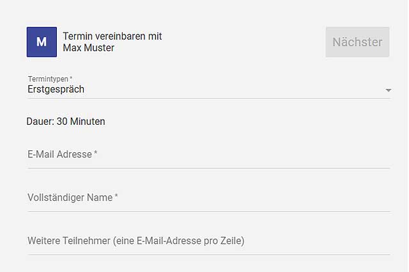The height and width of the screenshot is (272, 409).
Task: Click underline of the Termintypen selector
Action: point(209,99)
